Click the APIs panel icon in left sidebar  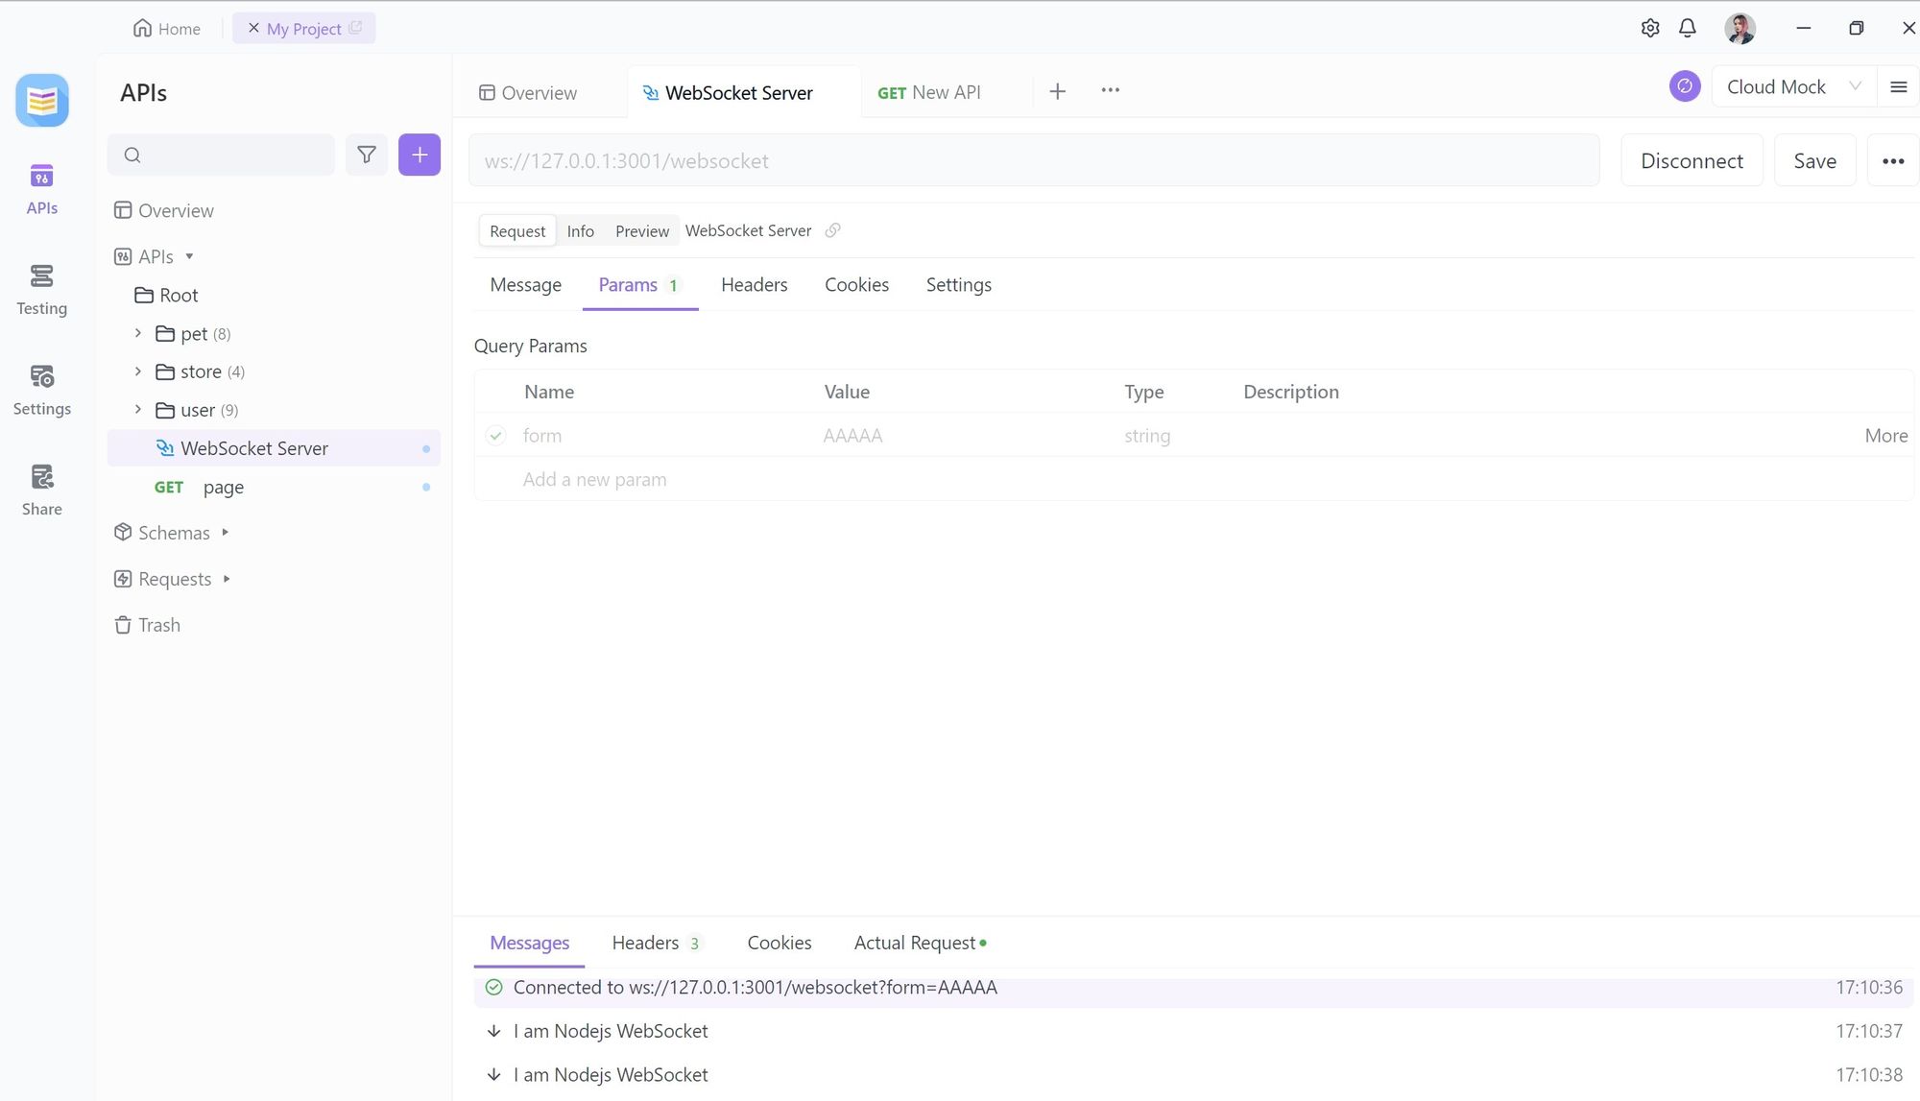tap(41, 188)
